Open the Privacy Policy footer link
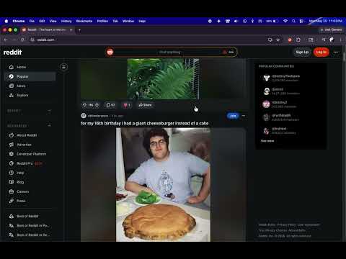The height and width of the screenshot is (259, 346). click(287, 224)
